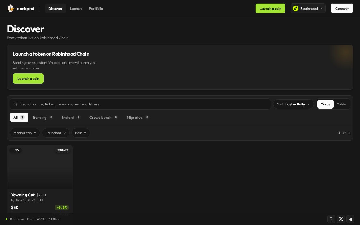Viewport: 360px width, 225px height.
Task: Open the Telegram link icon
Action: 350,219
